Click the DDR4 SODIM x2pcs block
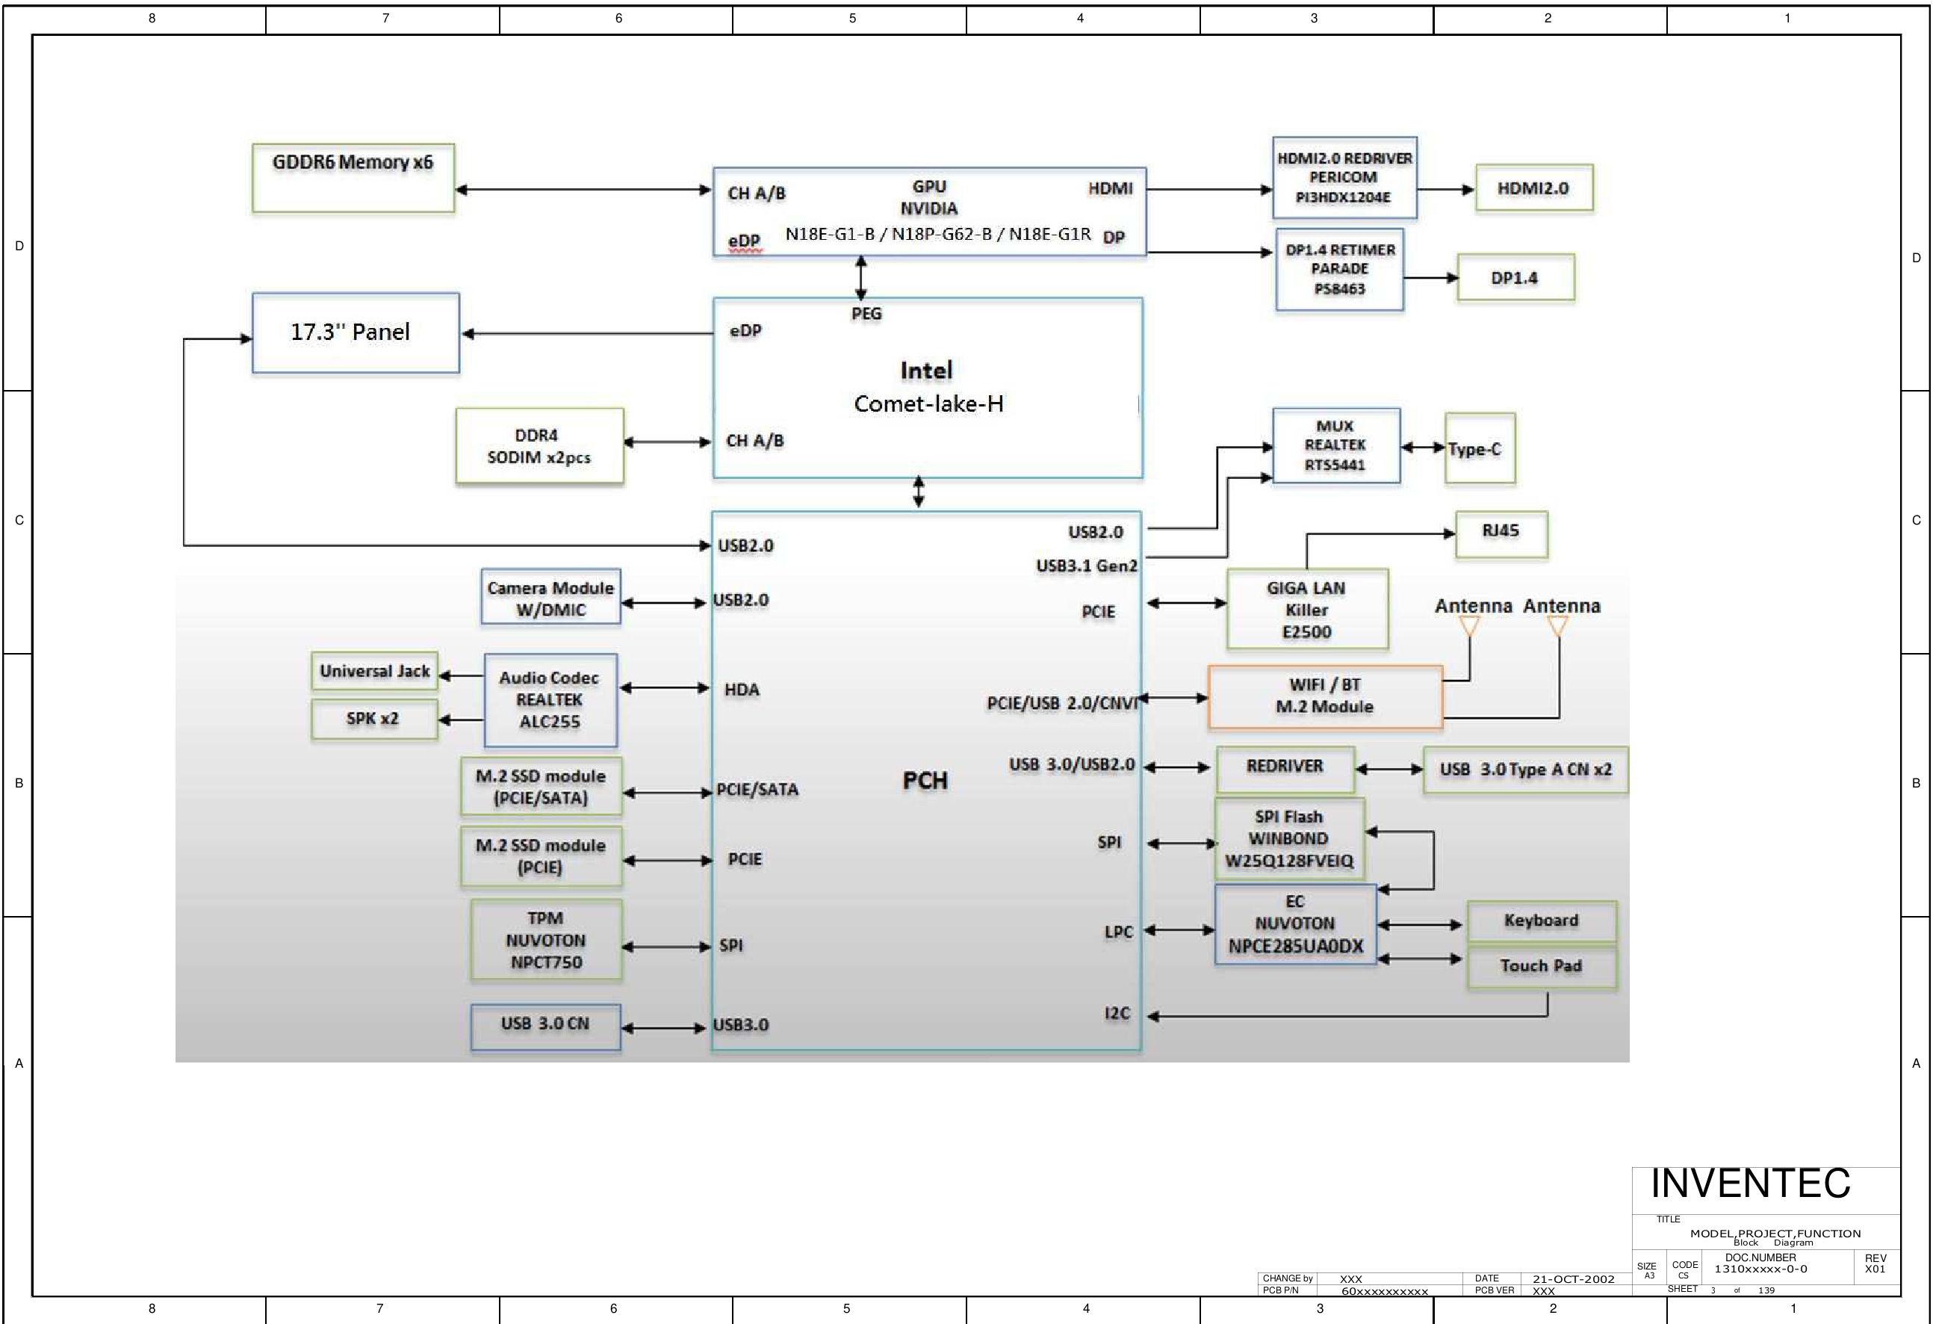Viewport: 1933px width, 1324px height. point(539,446)
